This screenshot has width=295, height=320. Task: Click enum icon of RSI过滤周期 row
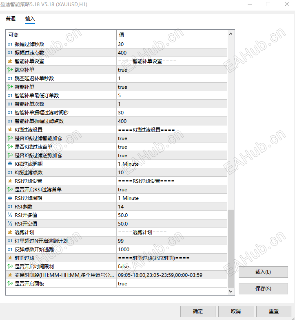pyautogui.click(x=10, y=198)
